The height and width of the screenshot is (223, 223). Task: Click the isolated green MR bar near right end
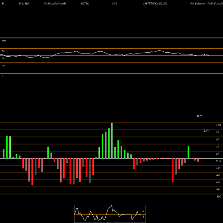click(x=188, y=152)
